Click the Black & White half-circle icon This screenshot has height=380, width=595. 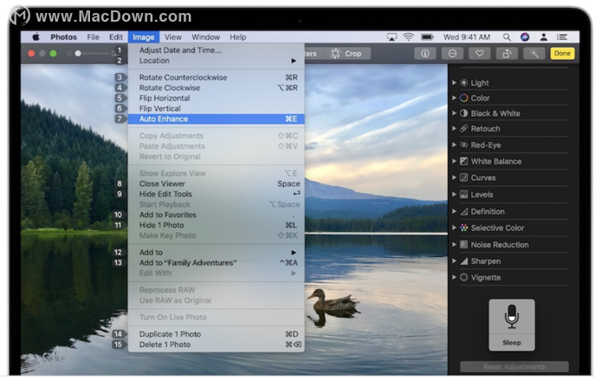point(463,113)
